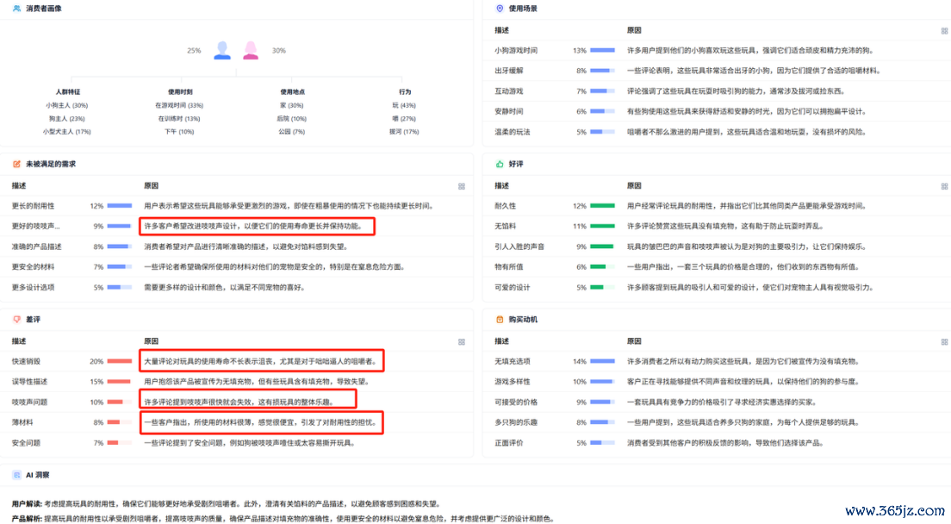Click the 20% red bar for 快速销毁
Viewport: 951px width, 524px height.
[120, 361]
